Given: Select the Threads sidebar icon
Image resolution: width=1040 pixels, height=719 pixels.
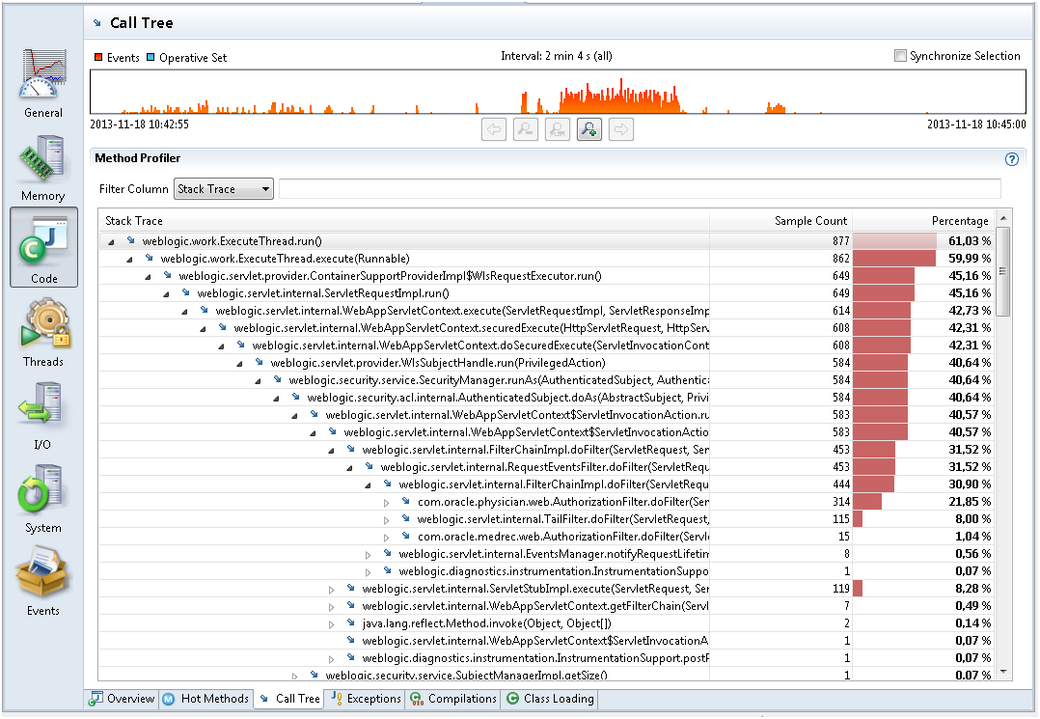Looking at the screenshot, I should [43, 333].
